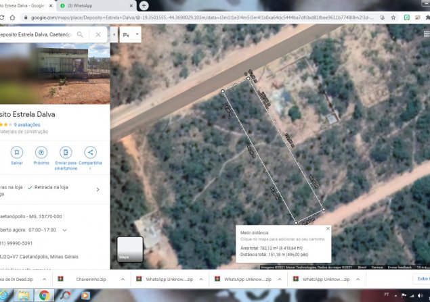Send place to smartphone icon
430x302 pixels.
pyautogui.click(x=66, y=152)
